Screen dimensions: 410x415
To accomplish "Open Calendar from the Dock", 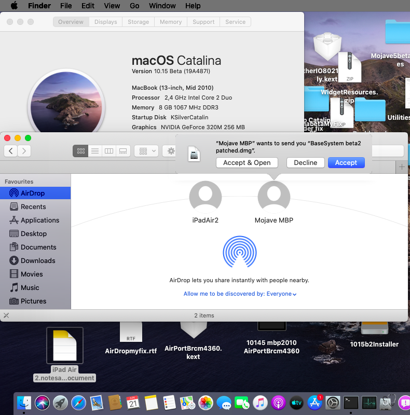I will (x=133, y=403).
